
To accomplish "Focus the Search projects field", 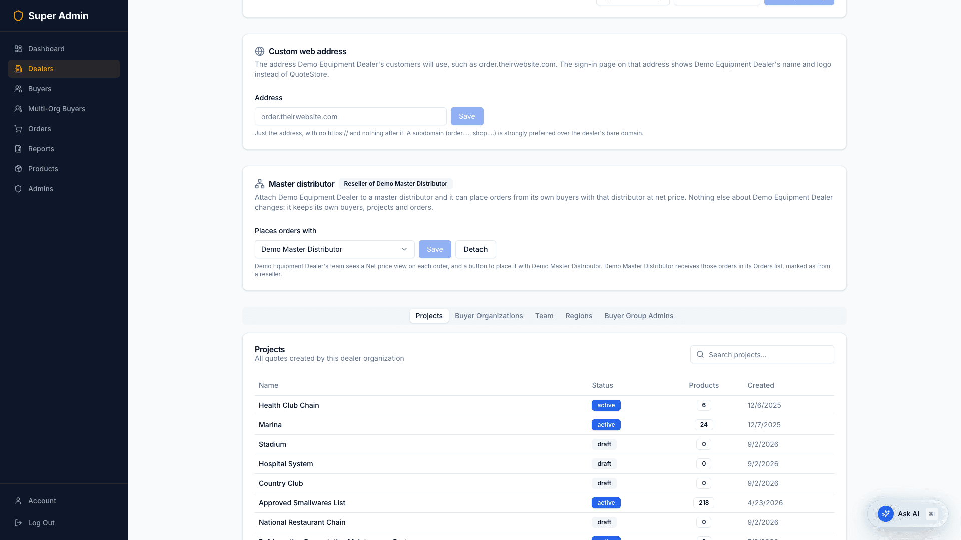I will 762,354.
